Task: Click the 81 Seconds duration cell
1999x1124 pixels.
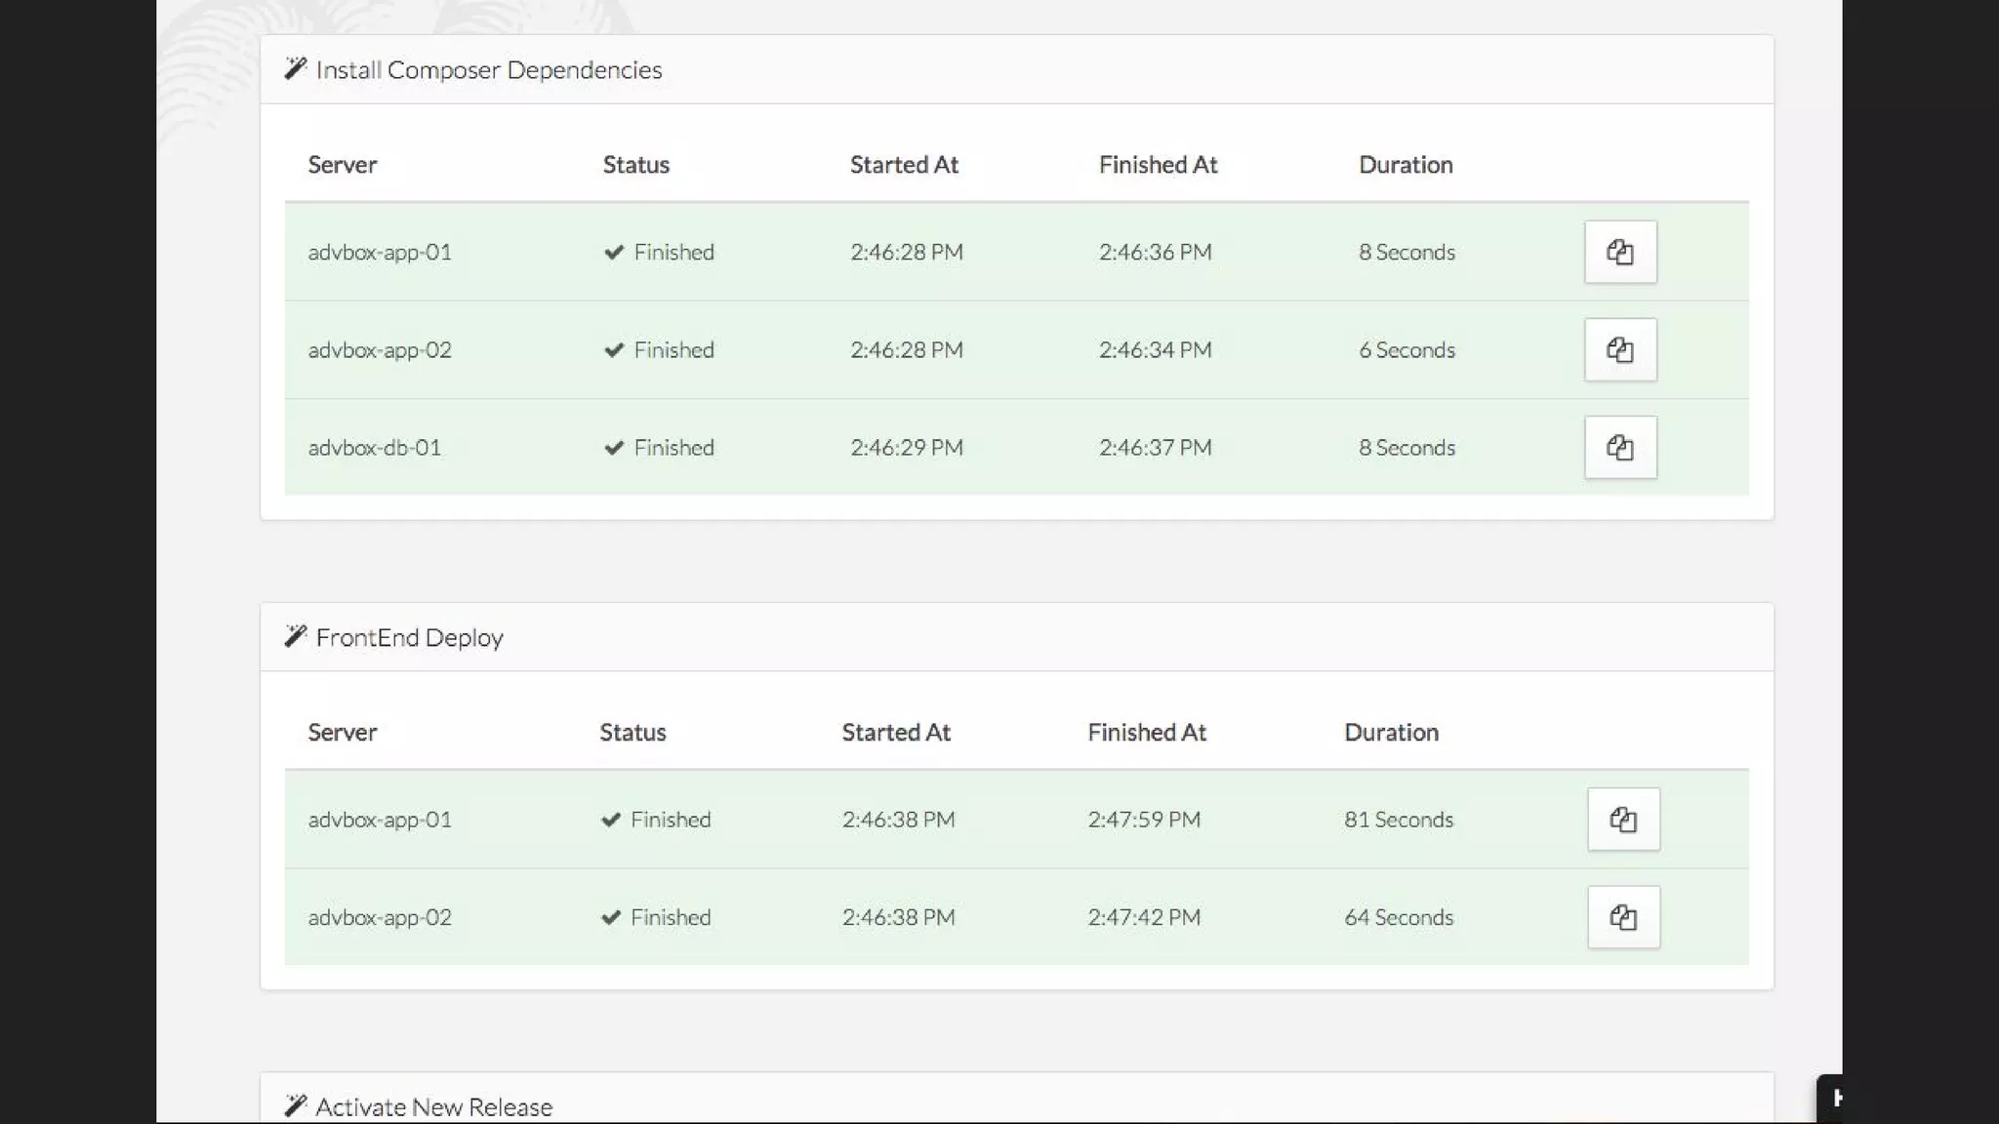Action: pos(1398,820)
